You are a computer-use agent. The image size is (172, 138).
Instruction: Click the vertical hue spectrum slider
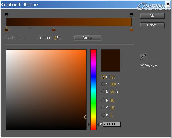coord(93,90)
